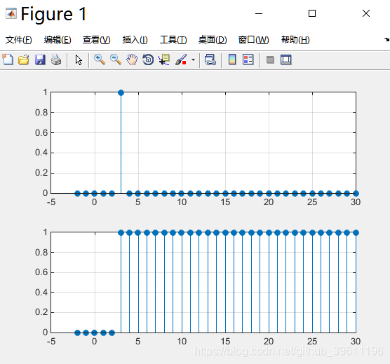
Task: Activate the Zoom Out magnifier tool
Action: tap(116, 59)
